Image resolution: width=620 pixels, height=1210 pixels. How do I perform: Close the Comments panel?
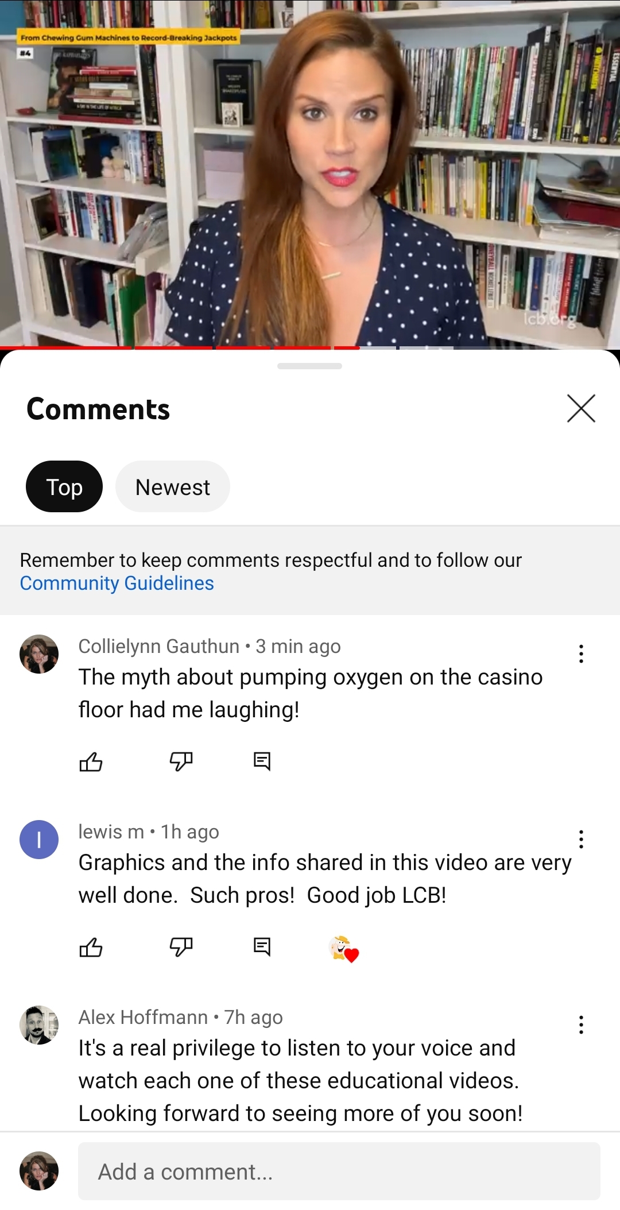pyautogui.click(x=581, y=408)
